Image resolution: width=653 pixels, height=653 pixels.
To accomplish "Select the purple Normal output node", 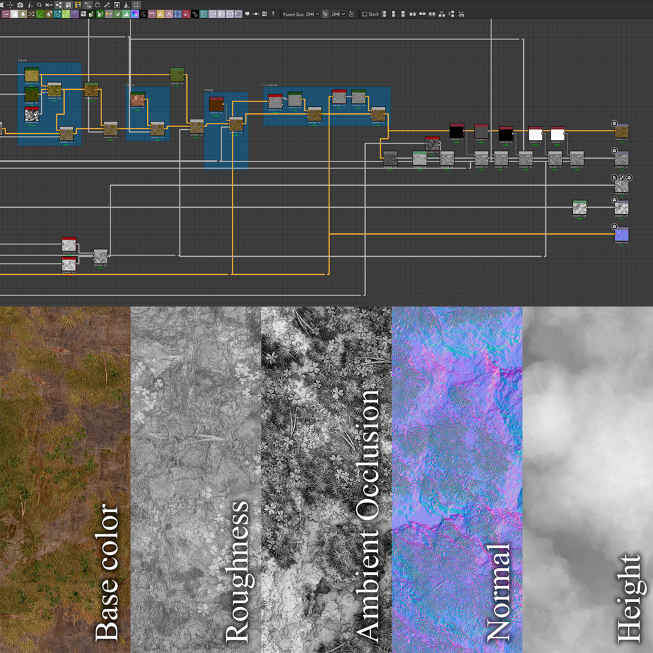I will click(x=622, y=235).
